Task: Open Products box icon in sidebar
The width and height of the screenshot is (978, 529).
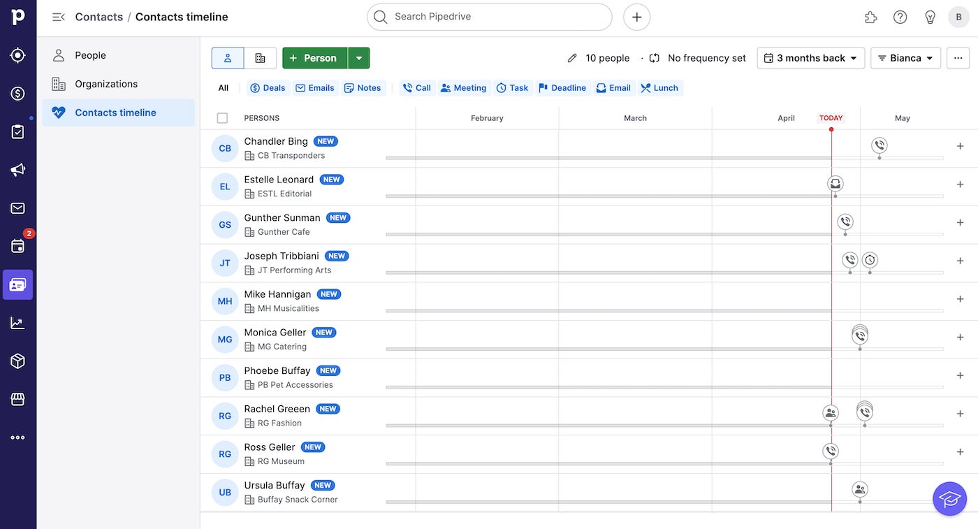Action: 18,361
